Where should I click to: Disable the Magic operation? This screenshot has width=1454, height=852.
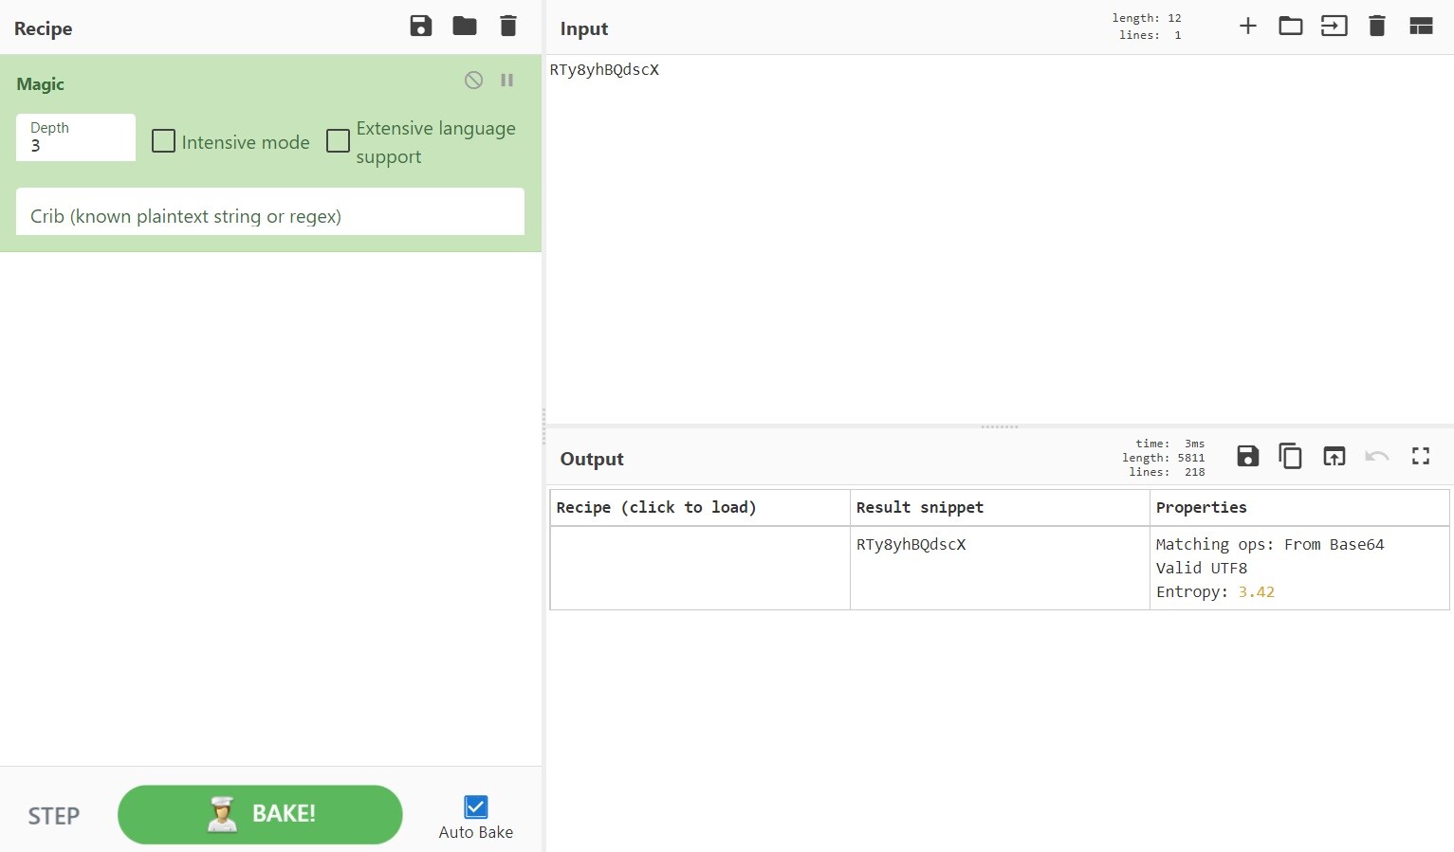(x=473, y=81)
